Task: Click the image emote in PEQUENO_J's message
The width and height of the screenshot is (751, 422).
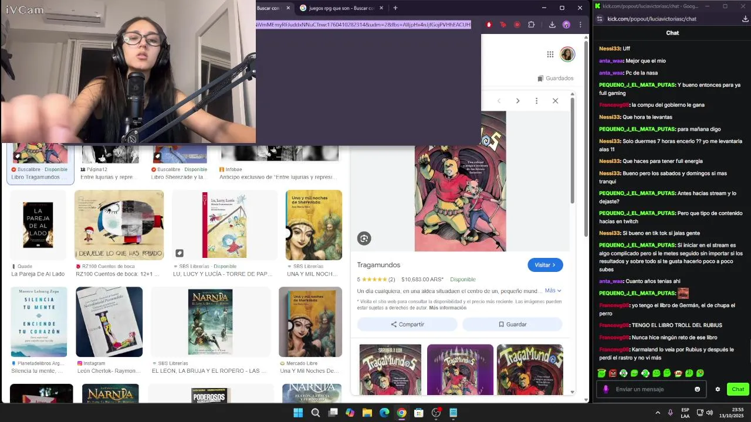Action: click(683, 293)
